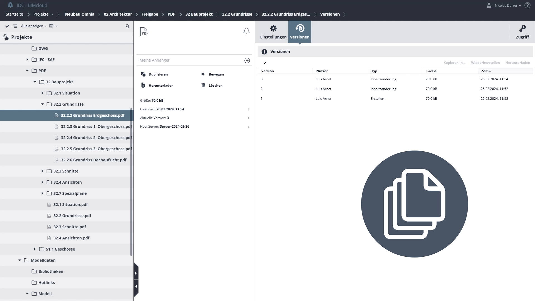Open the Alle anzeigen dropdown
This screenshot has width=535, height=301.
pyautogui.click(x=34, y=26)
